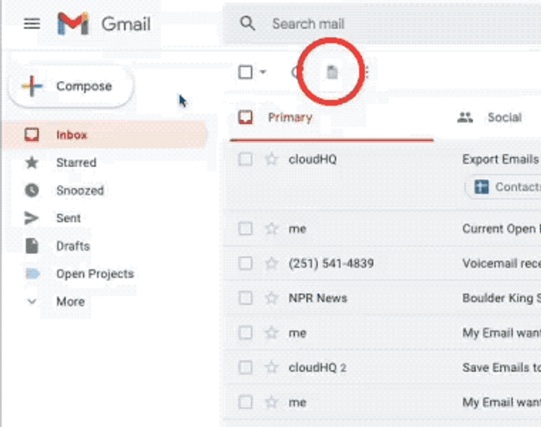This screenshot has height=427, width=541.
Task: Open the 'Current Open' email
Action: 501,229
